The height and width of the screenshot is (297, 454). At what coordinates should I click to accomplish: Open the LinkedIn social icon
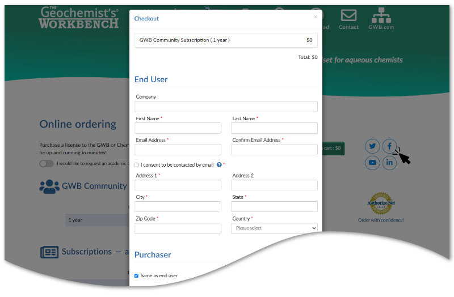coord(389,163)
